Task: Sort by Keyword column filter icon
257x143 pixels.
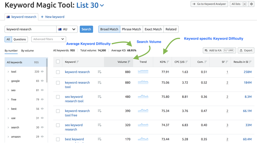Action: point(78,62)
